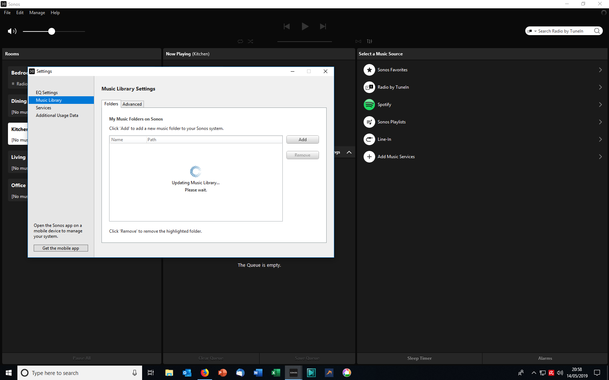Open Excel from taskbar
Viewport: 609px width, 380px height.
[276, 373]
